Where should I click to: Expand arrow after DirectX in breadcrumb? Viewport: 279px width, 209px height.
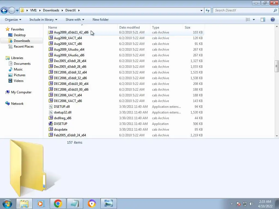(79, 11)
